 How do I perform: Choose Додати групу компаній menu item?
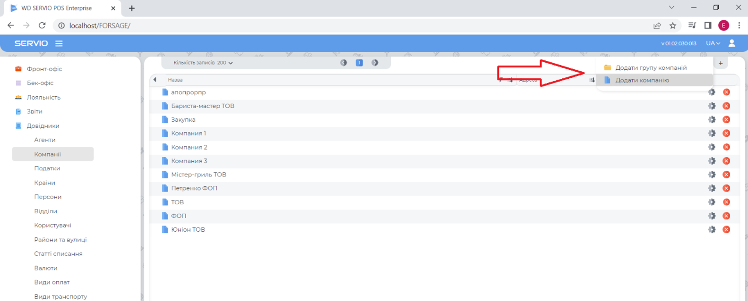pos(651,68)
